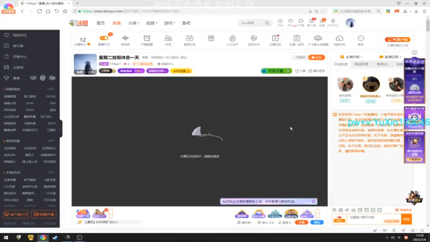Click the crown icon above chat input

[x=354, y=210]
